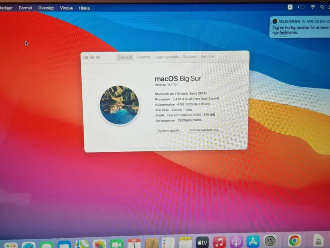Open Maps from the Dock
The image size is (330, 248).
click(82, 244)
